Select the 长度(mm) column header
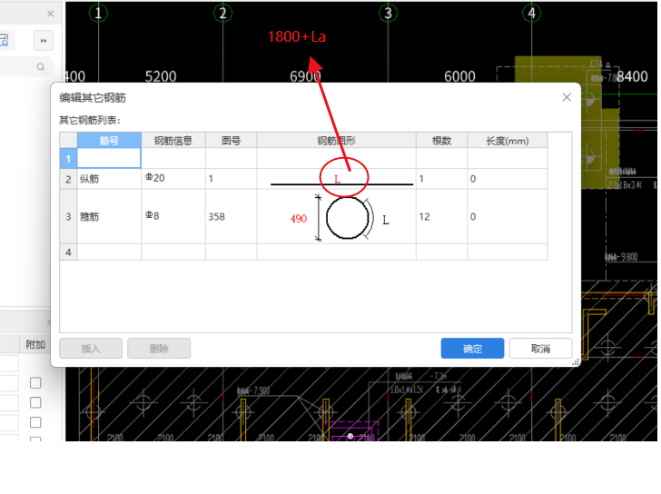The width and height of the screenshot is (661, 494). pyautogui.click(x=508, y=141)
